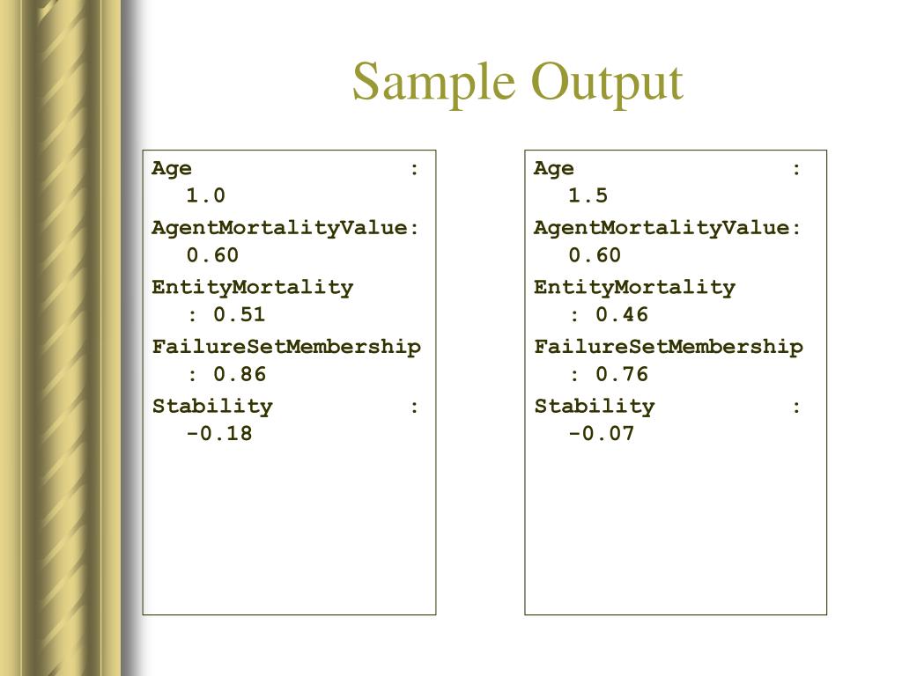Viewport: 902px width, 676px height.
Task: Click the -0.07 stability value
Action: tap(601, 433)
